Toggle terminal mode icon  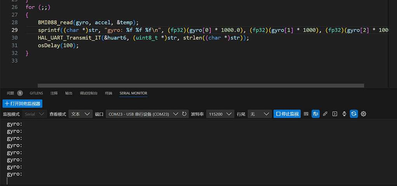tap(335, 114)
